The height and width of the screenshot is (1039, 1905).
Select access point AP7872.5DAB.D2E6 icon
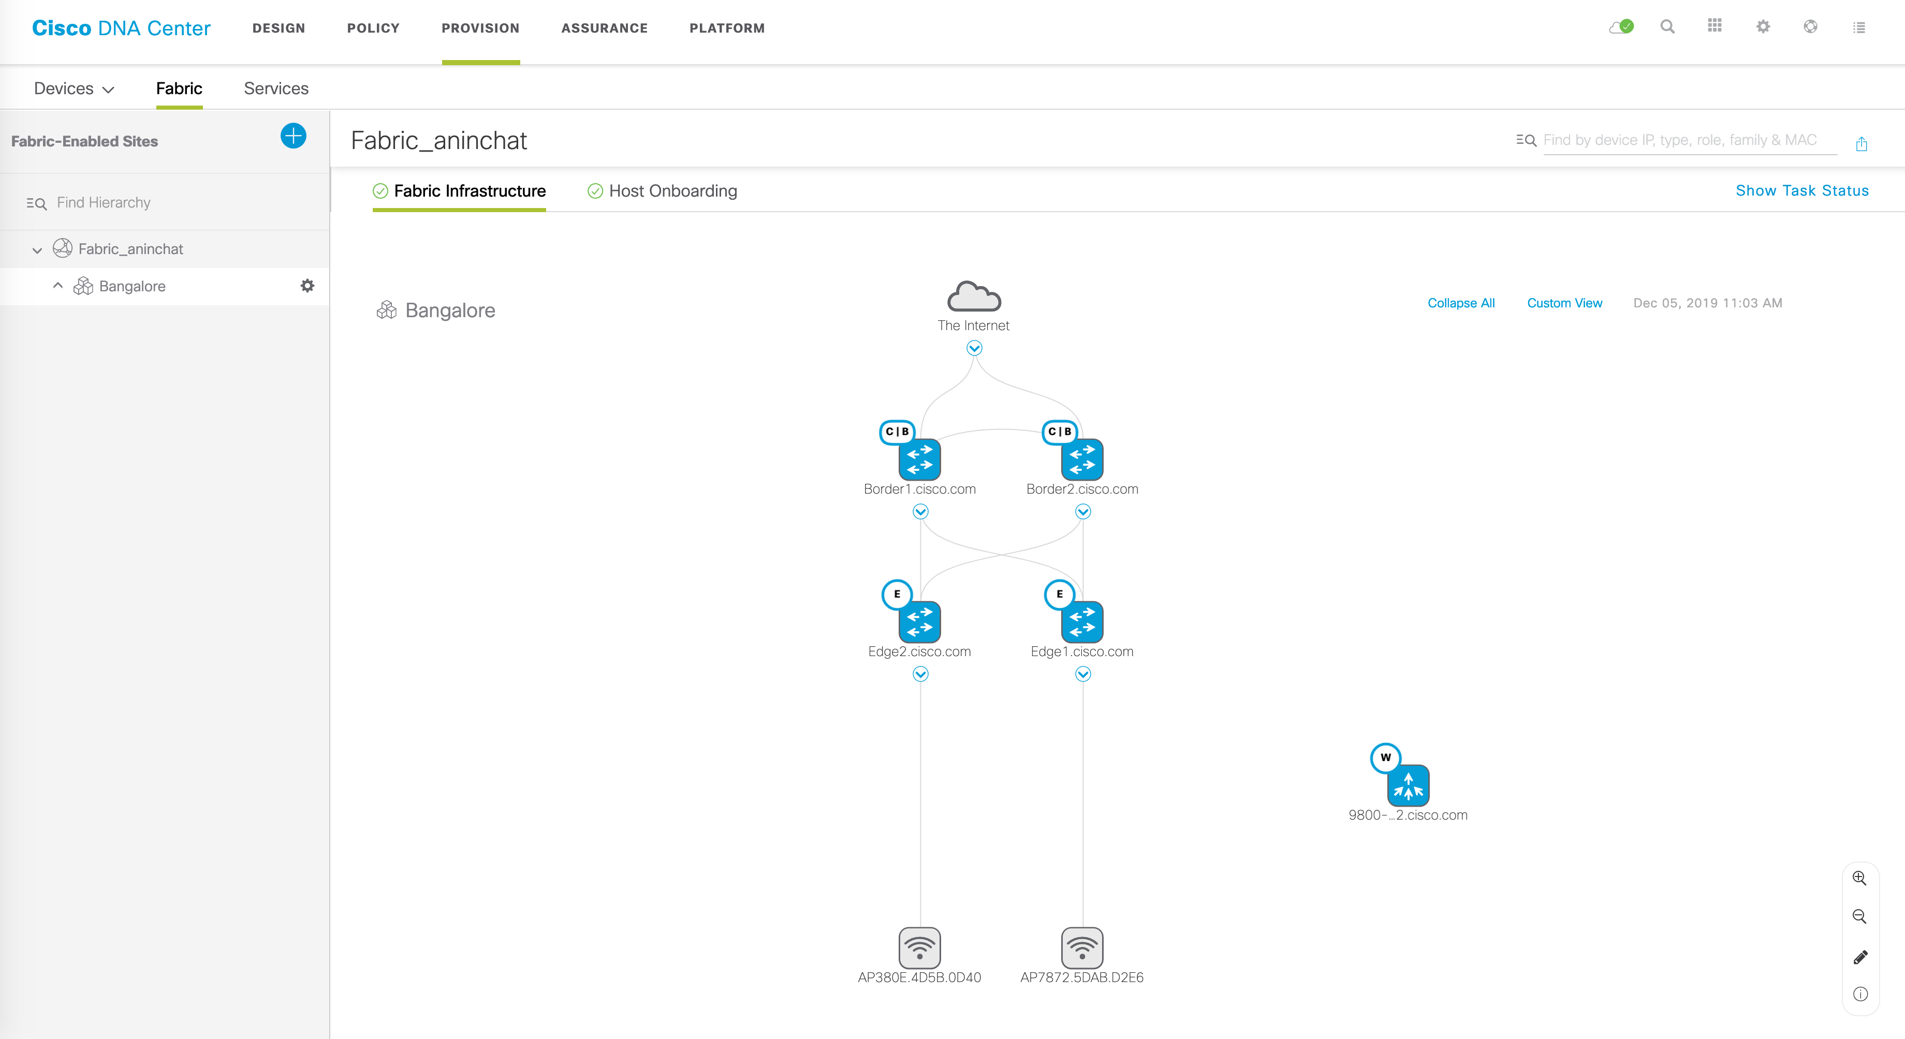tap(1082, 947)
